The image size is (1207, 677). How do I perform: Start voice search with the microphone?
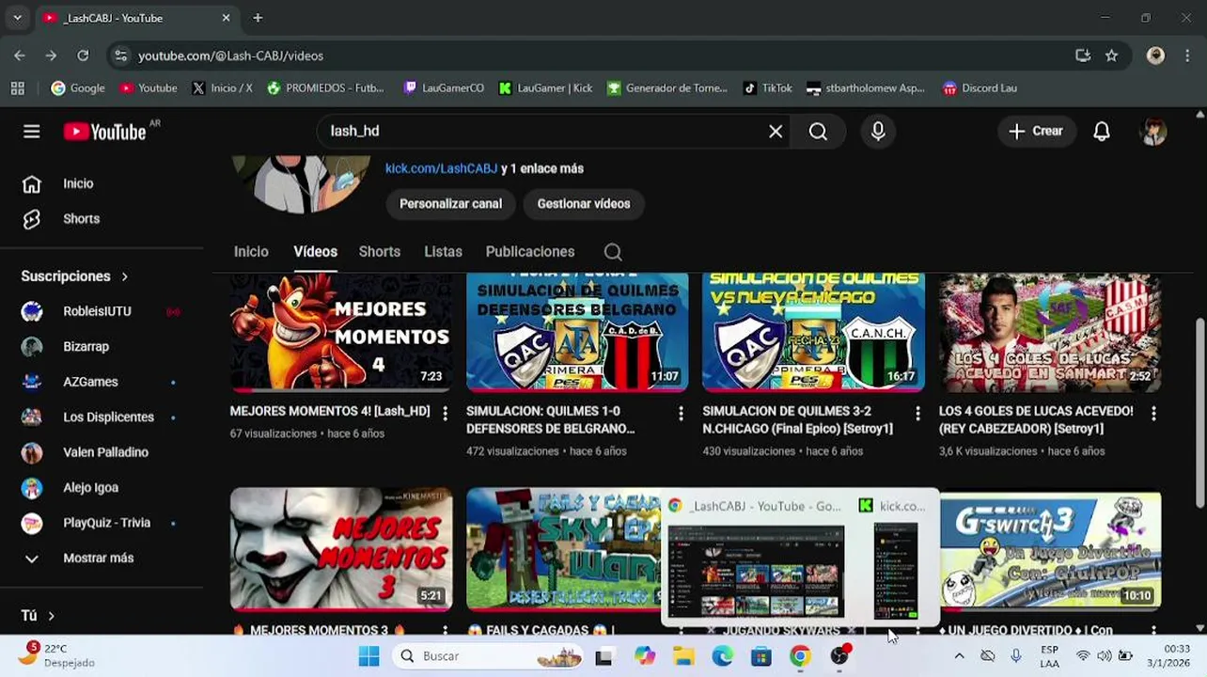878,132
